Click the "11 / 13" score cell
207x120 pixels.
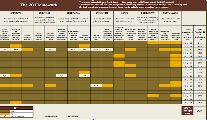pyautogui.click(x=188, y=76)
